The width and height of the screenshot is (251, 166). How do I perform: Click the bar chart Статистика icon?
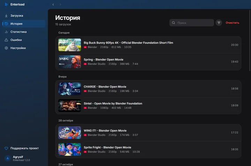(6, 32)
